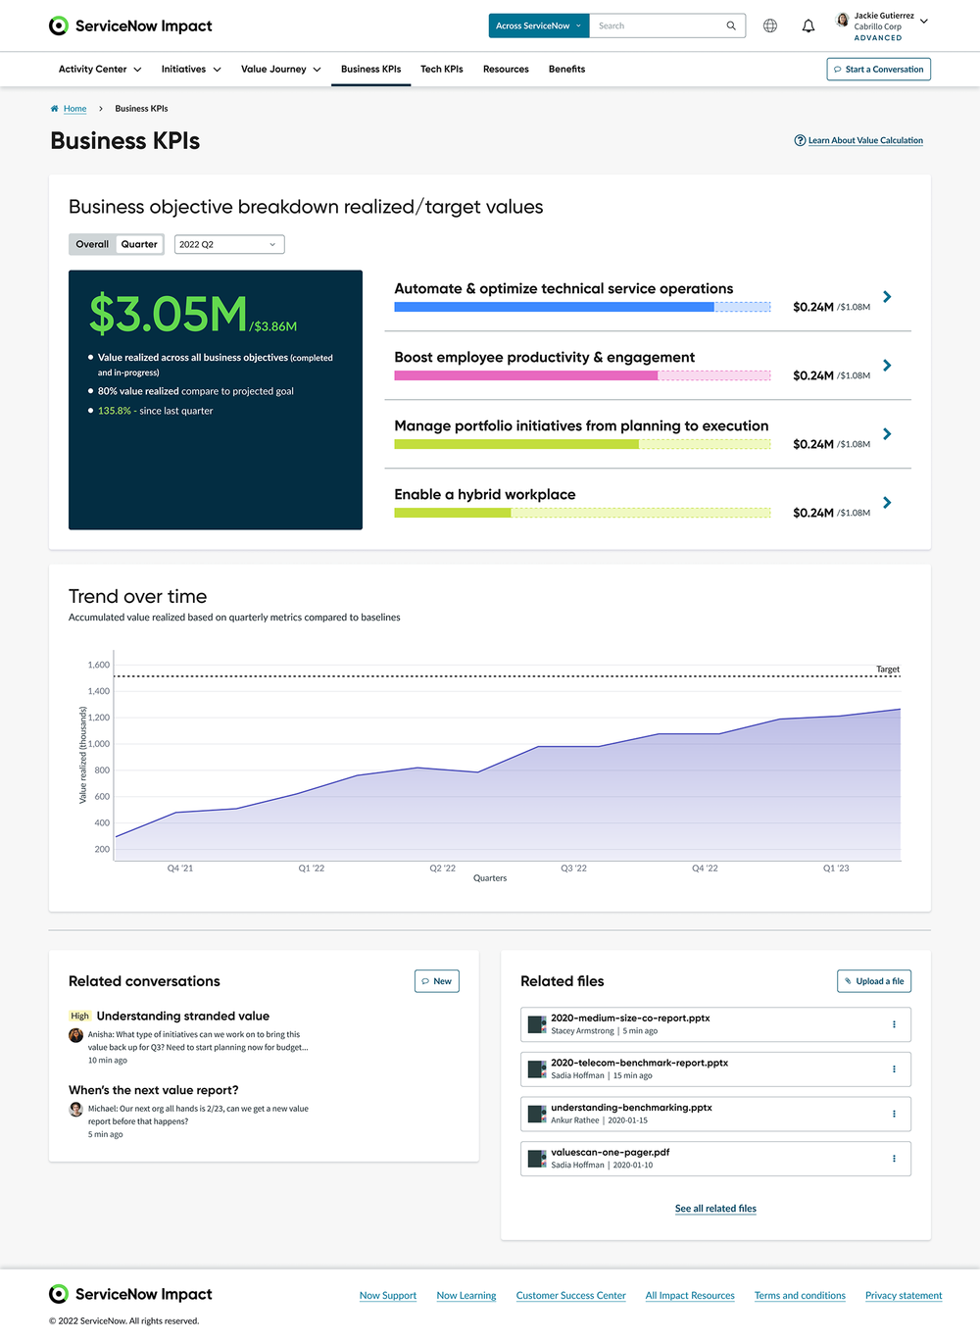The image size is (980, 1341).
Task: Open options for 2020-telecom-benchmark-report.pptx
Action: pos(894,1069)
